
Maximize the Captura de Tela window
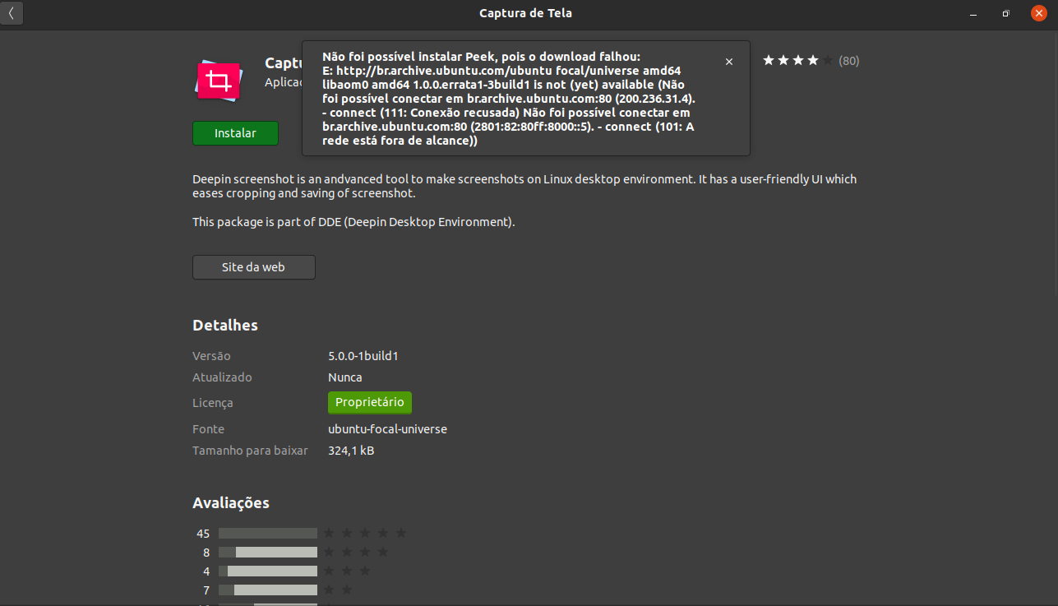1006,13
